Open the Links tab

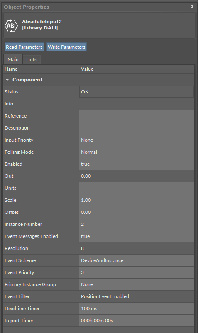point(32,60)
